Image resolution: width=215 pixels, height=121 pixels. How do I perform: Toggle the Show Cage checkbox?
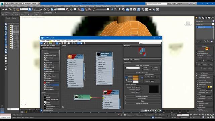point(197,87)
